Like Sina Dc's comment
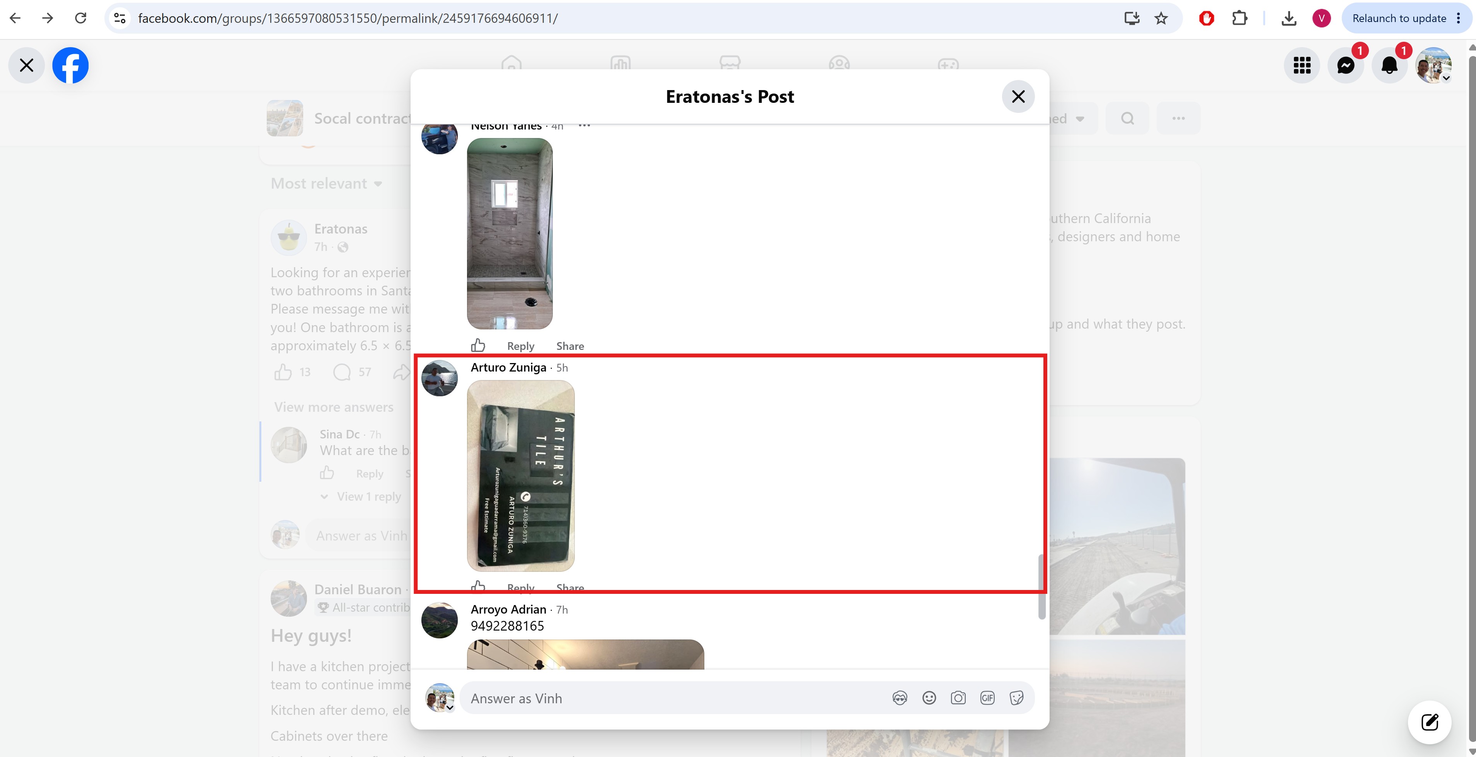The height and width of the screenshot is (757, 1476). coord(327,473)
